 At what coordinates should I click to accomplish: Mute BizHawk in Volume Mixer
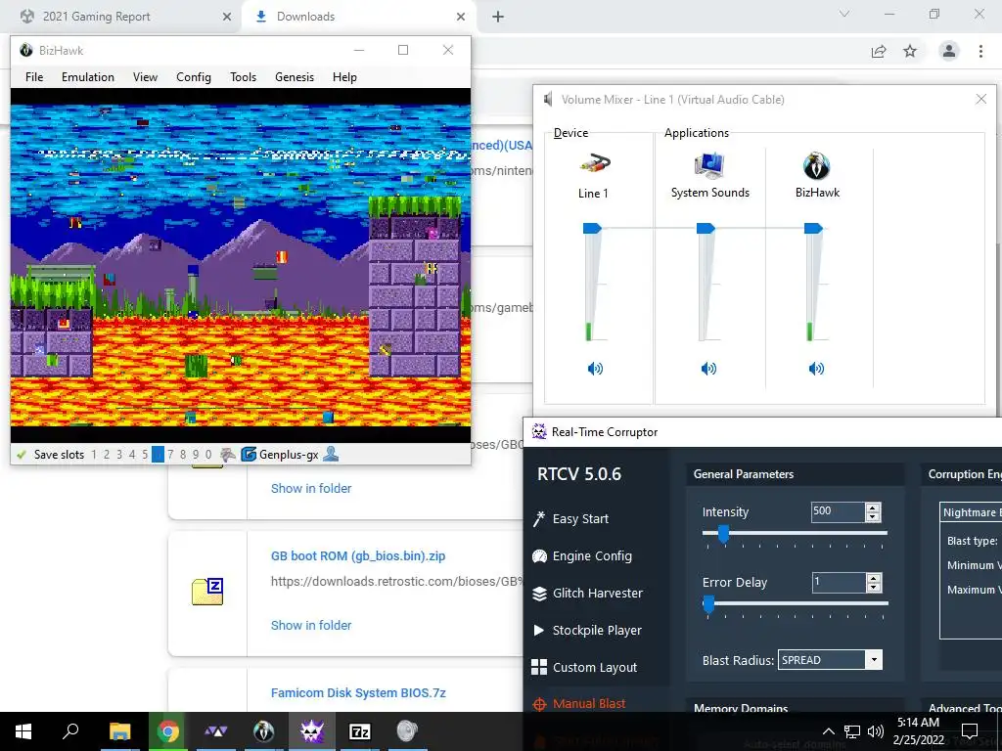(x=816, y=369)
